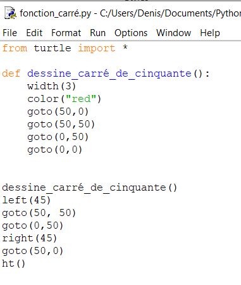Open the File menu
Image resolution: width=241 pixels, height=285 pixels.
click(10, 33)
